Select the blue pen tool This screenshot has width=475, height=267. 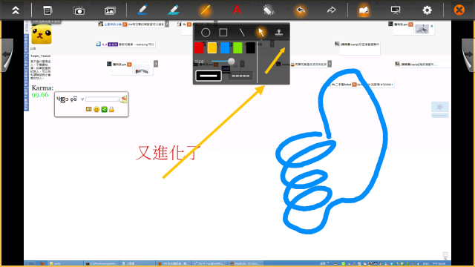coord(142,10)
